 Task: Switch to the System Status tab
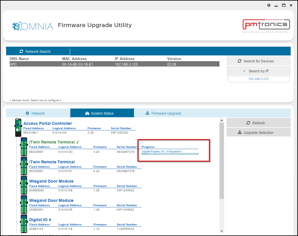(102, 113)
